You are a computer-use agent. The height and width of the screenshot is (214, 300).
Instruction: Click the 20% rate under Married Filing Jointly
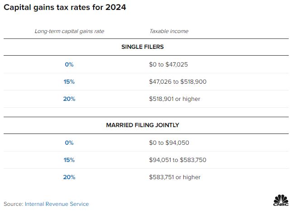tap(69, 177)
